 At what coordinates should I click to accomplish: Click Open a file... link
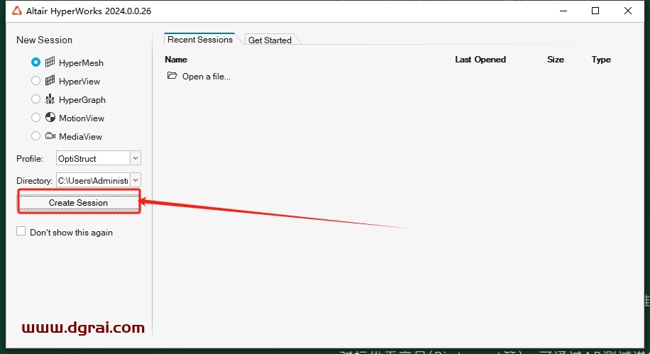pyautogui.click(x=206, y=77)
